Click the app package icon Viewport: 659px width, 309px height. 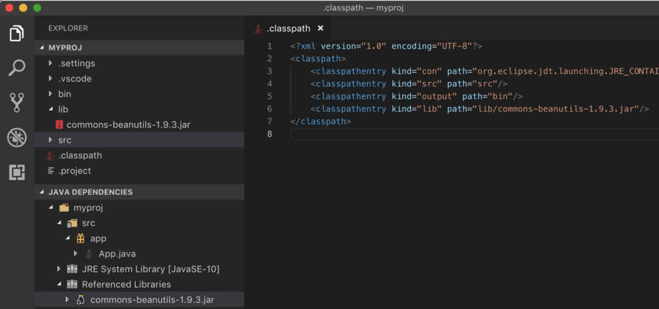[x=80, y=239]
